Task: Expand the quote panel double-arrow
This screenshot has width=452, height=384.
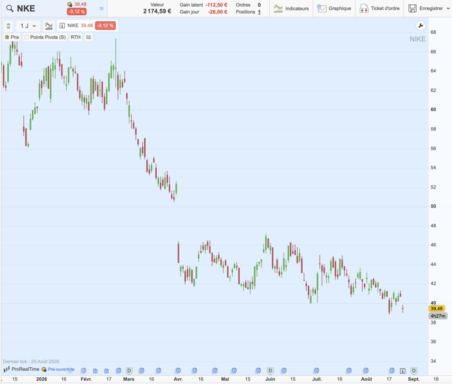Action: click(102, 8)
